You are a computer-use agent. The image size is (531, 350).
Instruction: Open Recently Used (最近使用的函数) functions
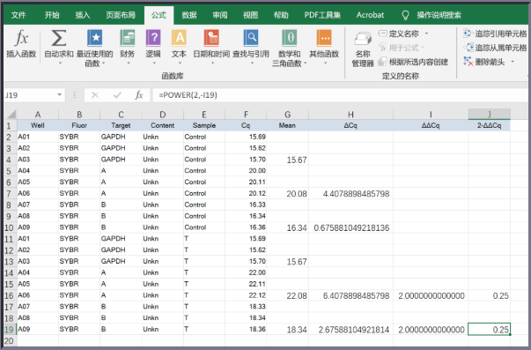click(94, 48)
